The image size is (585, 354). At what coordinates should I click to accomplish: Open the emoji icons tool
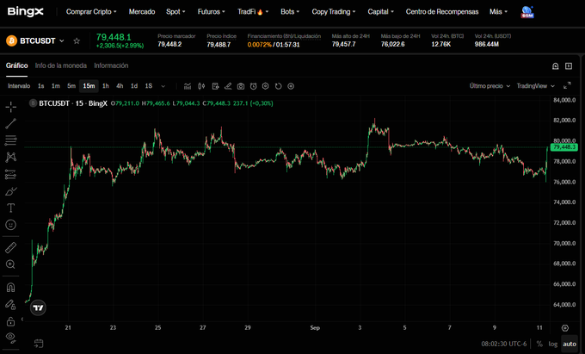[11, 225]
